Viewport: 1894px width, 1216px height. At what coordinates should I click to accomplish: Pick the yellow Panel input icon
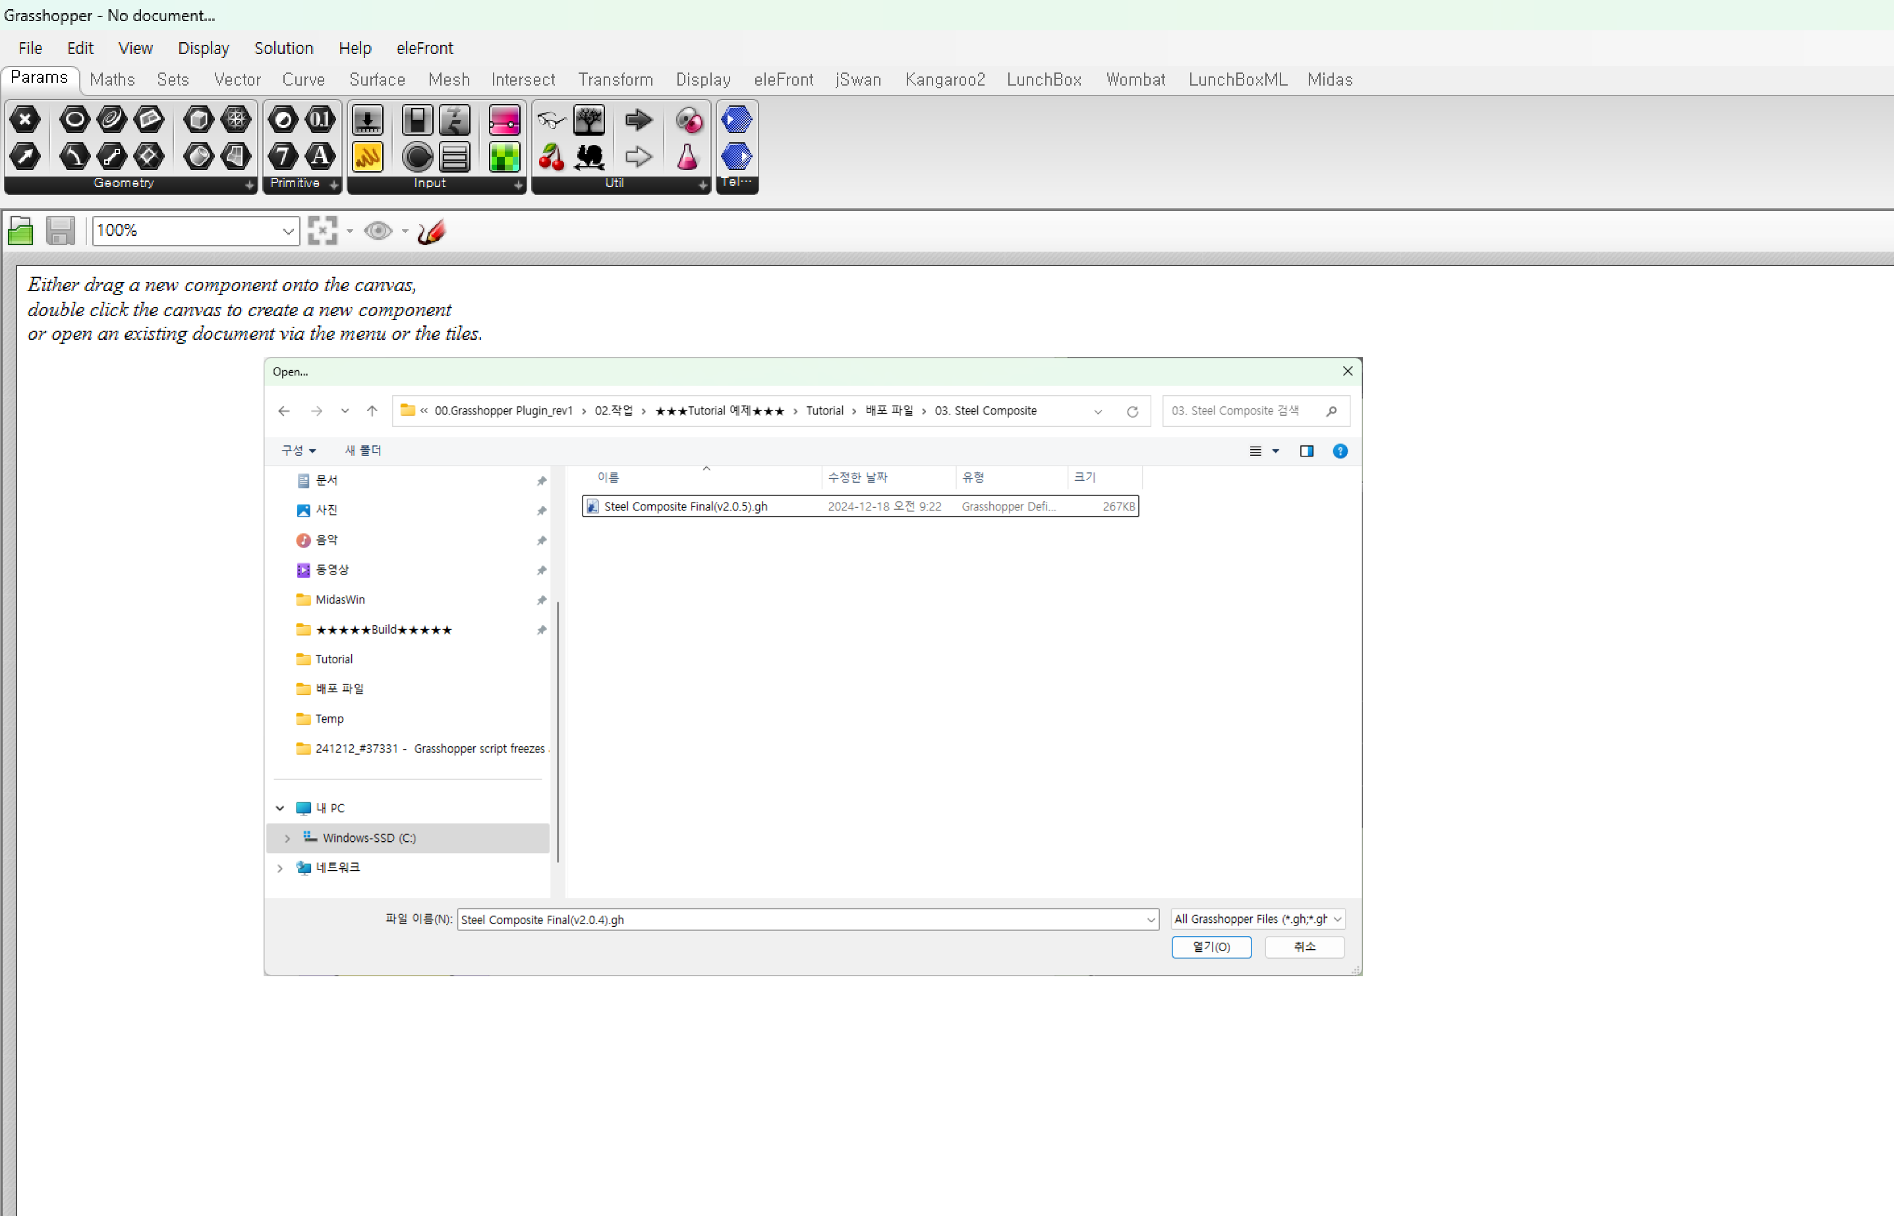tap(367, 156)
